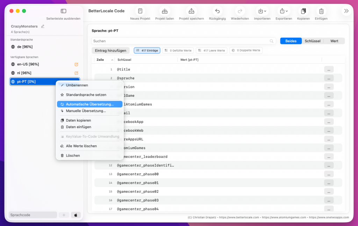Toggle the 417 Einträge filter
The height and width of the screenshot is (226, 358).
click(147, 51)
